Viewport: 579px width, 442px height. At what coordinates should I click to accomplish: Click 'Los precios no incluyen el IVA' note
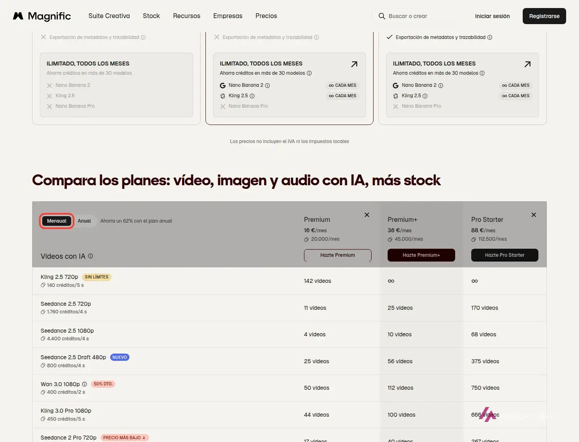289,141
